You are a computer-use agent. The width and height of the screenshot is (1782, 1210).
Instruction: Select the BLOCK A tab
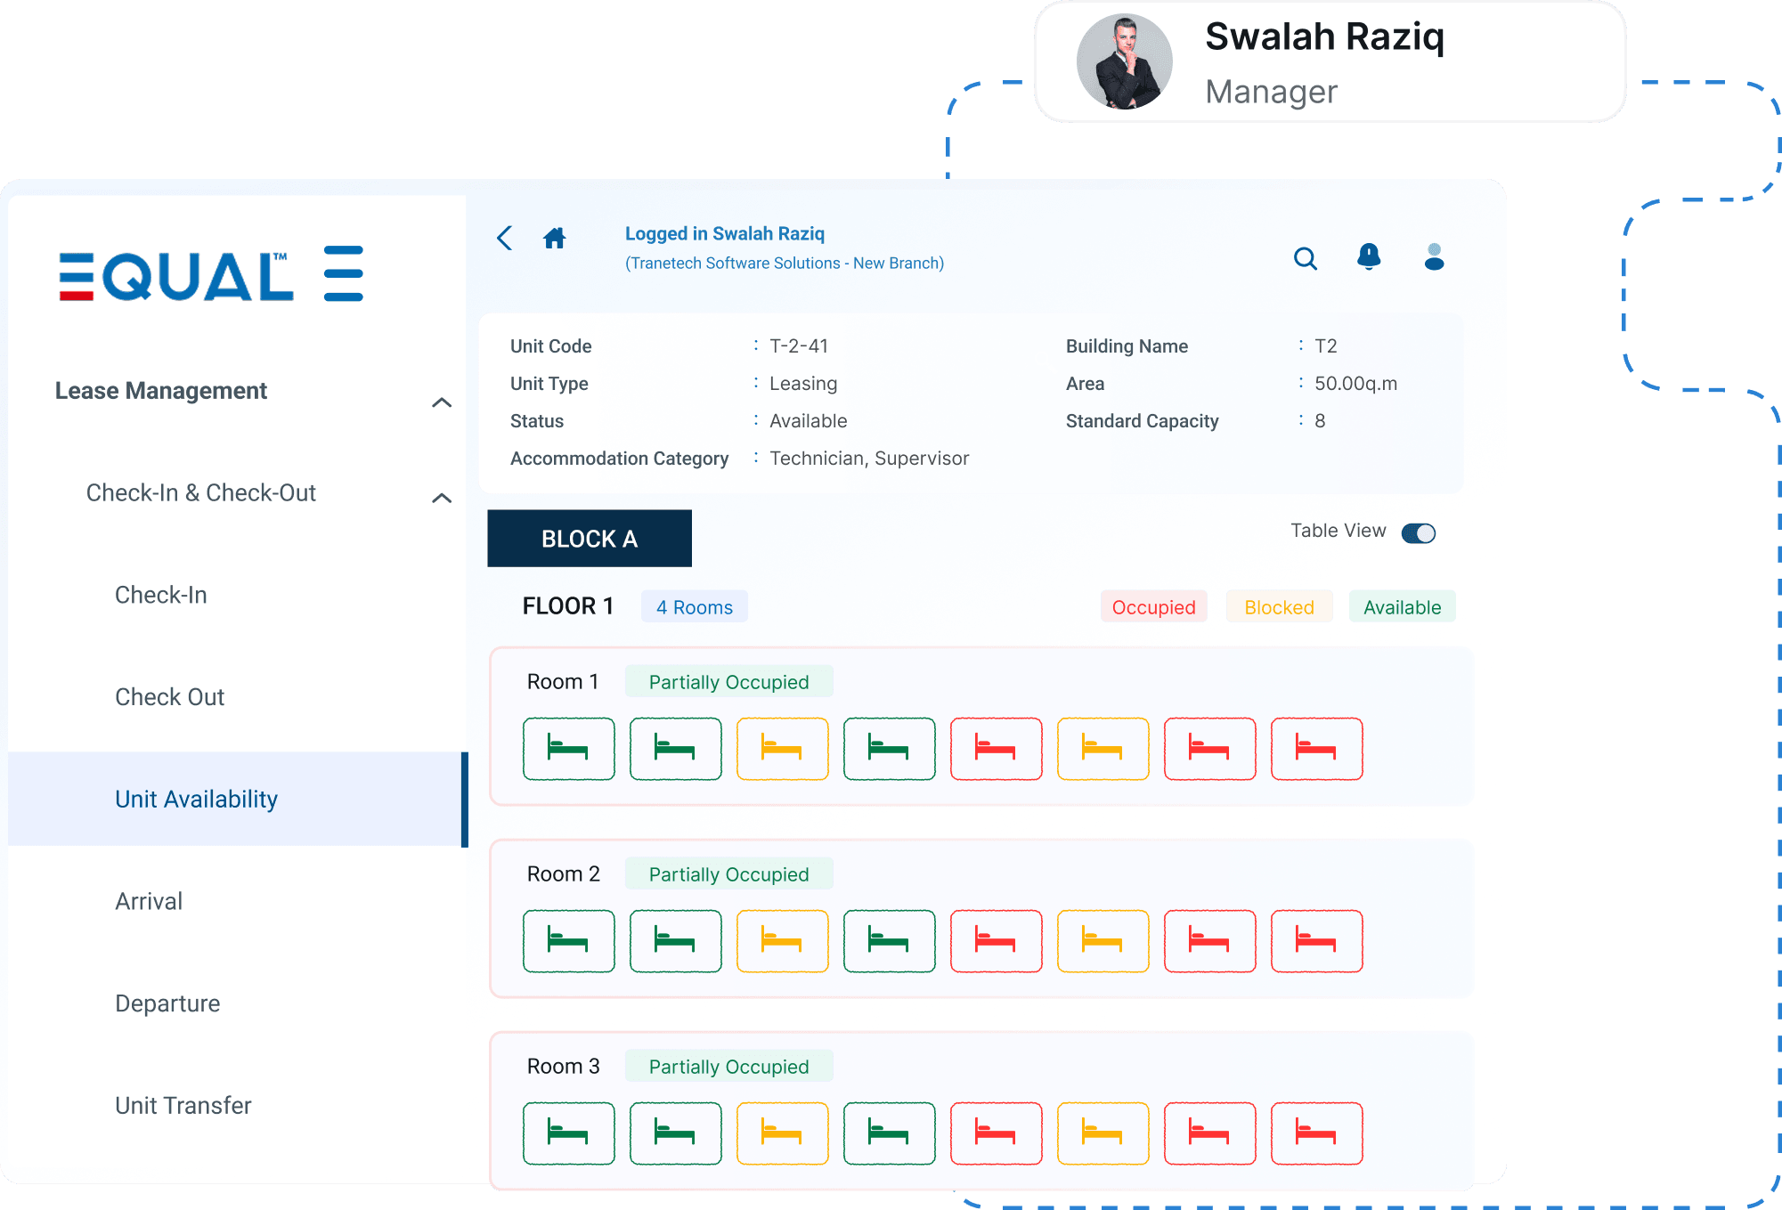tap(590, 539)
